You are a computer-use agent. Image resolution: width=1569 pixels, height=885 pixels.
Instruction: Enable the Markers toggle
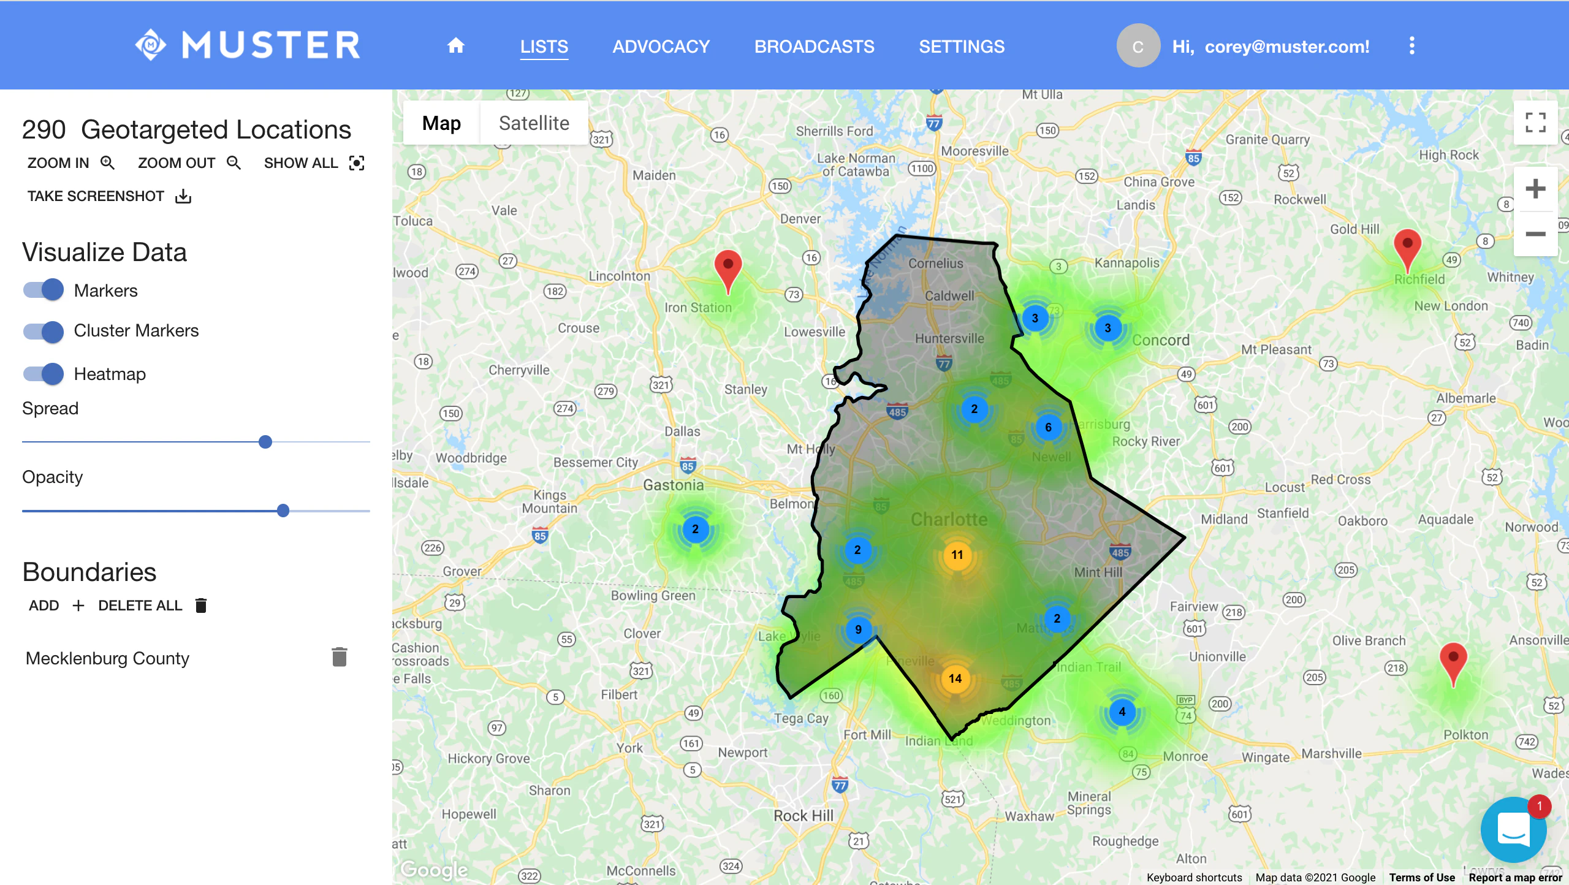click(43, 289)
